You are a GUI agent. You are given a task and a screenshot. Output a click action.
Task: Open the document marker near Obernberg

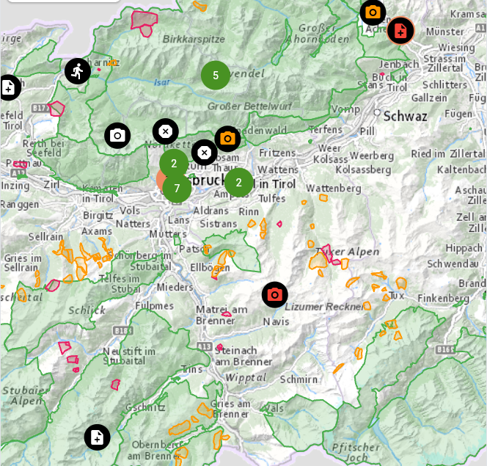pyautogui.click(x=97, y=437)
